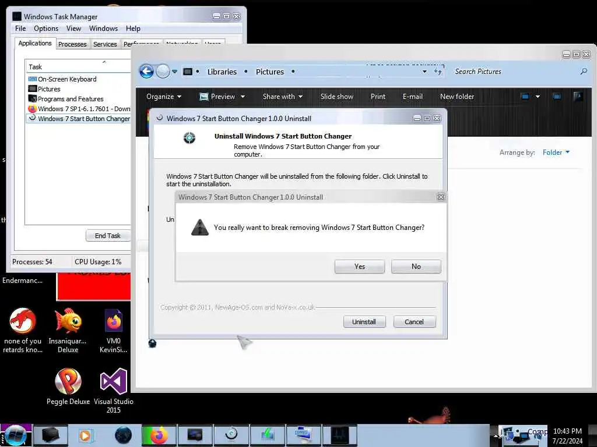Click the black box taskbar icon
This screenshot has width=597, height=447.
[x=50, y=435]
